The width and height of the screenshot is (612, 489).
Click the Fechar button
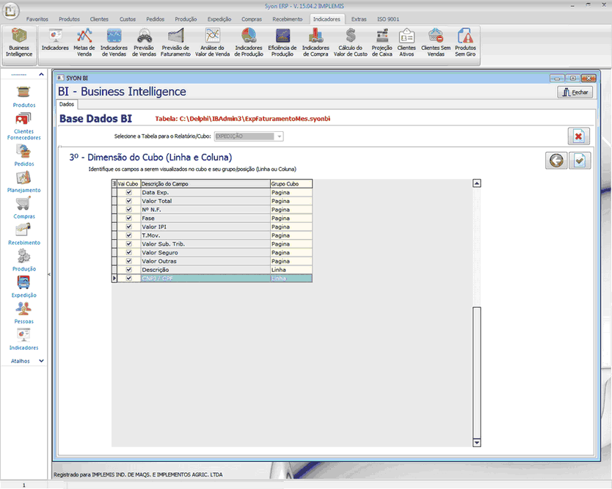(575, 92)
